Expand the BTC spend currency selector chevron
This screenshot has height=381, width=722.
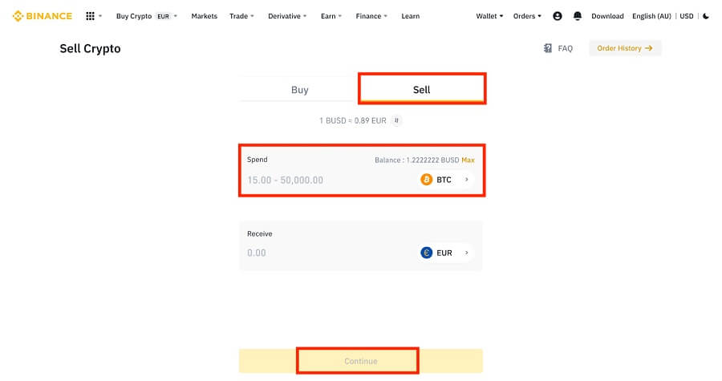466,180
